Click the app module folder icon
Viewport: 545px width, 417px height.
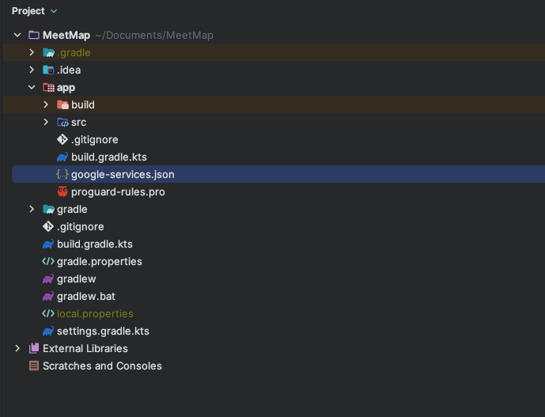(48, 87)
